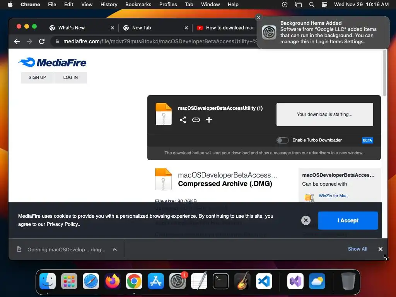Open Spotlight search in menu bar

pyautogui.click(x=312, y=5)
